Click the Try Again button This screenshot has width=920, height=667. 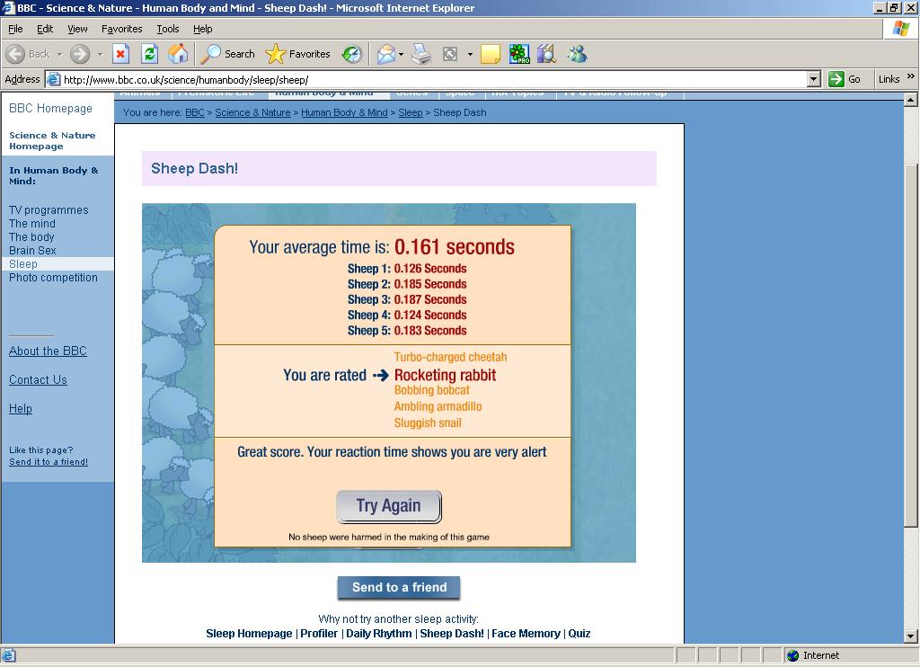click(x=388, y=506)
